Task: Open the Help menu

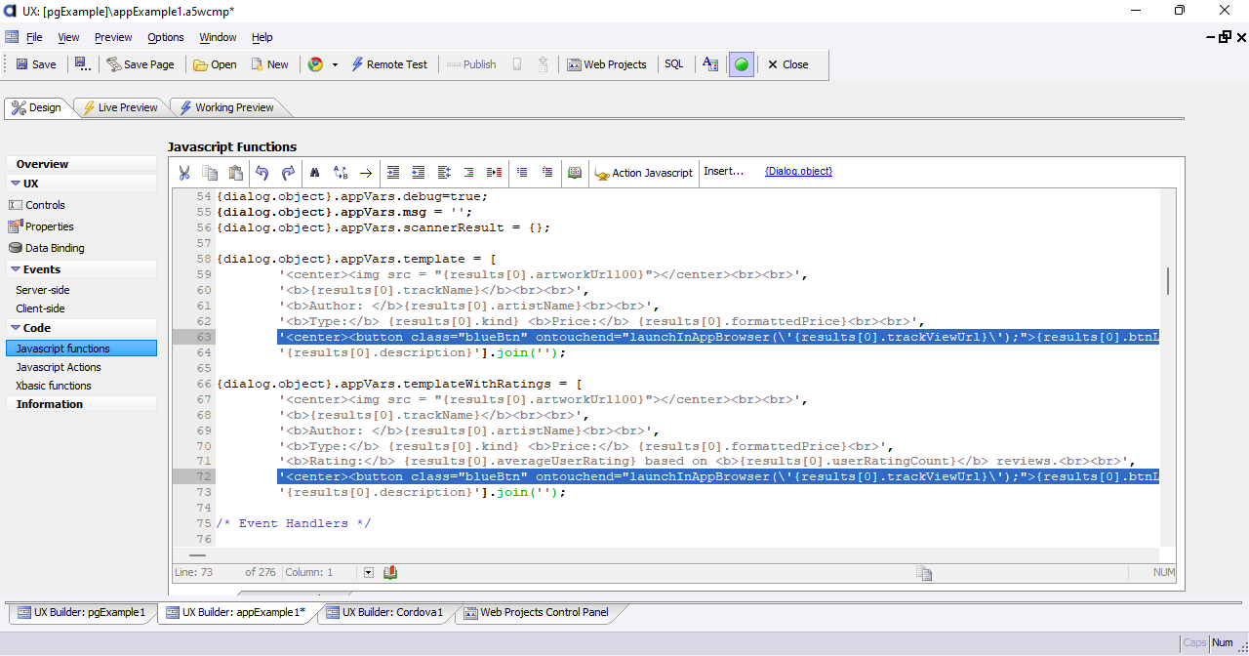Action: click(x=262, y=37)
